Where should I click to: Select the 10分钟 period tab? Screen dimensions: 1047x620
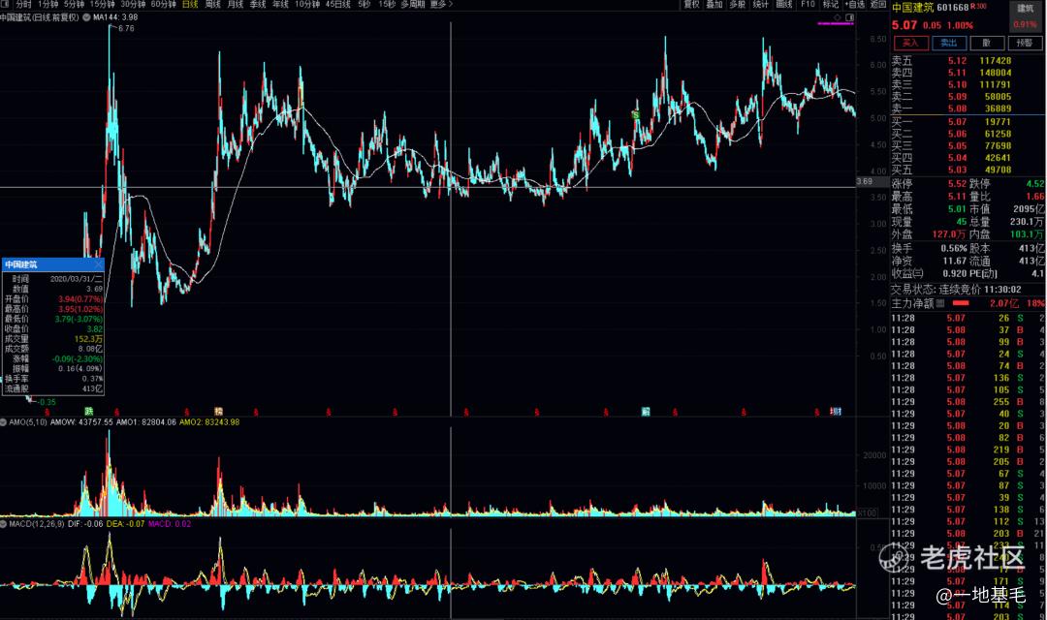click(x=307, y=4)
